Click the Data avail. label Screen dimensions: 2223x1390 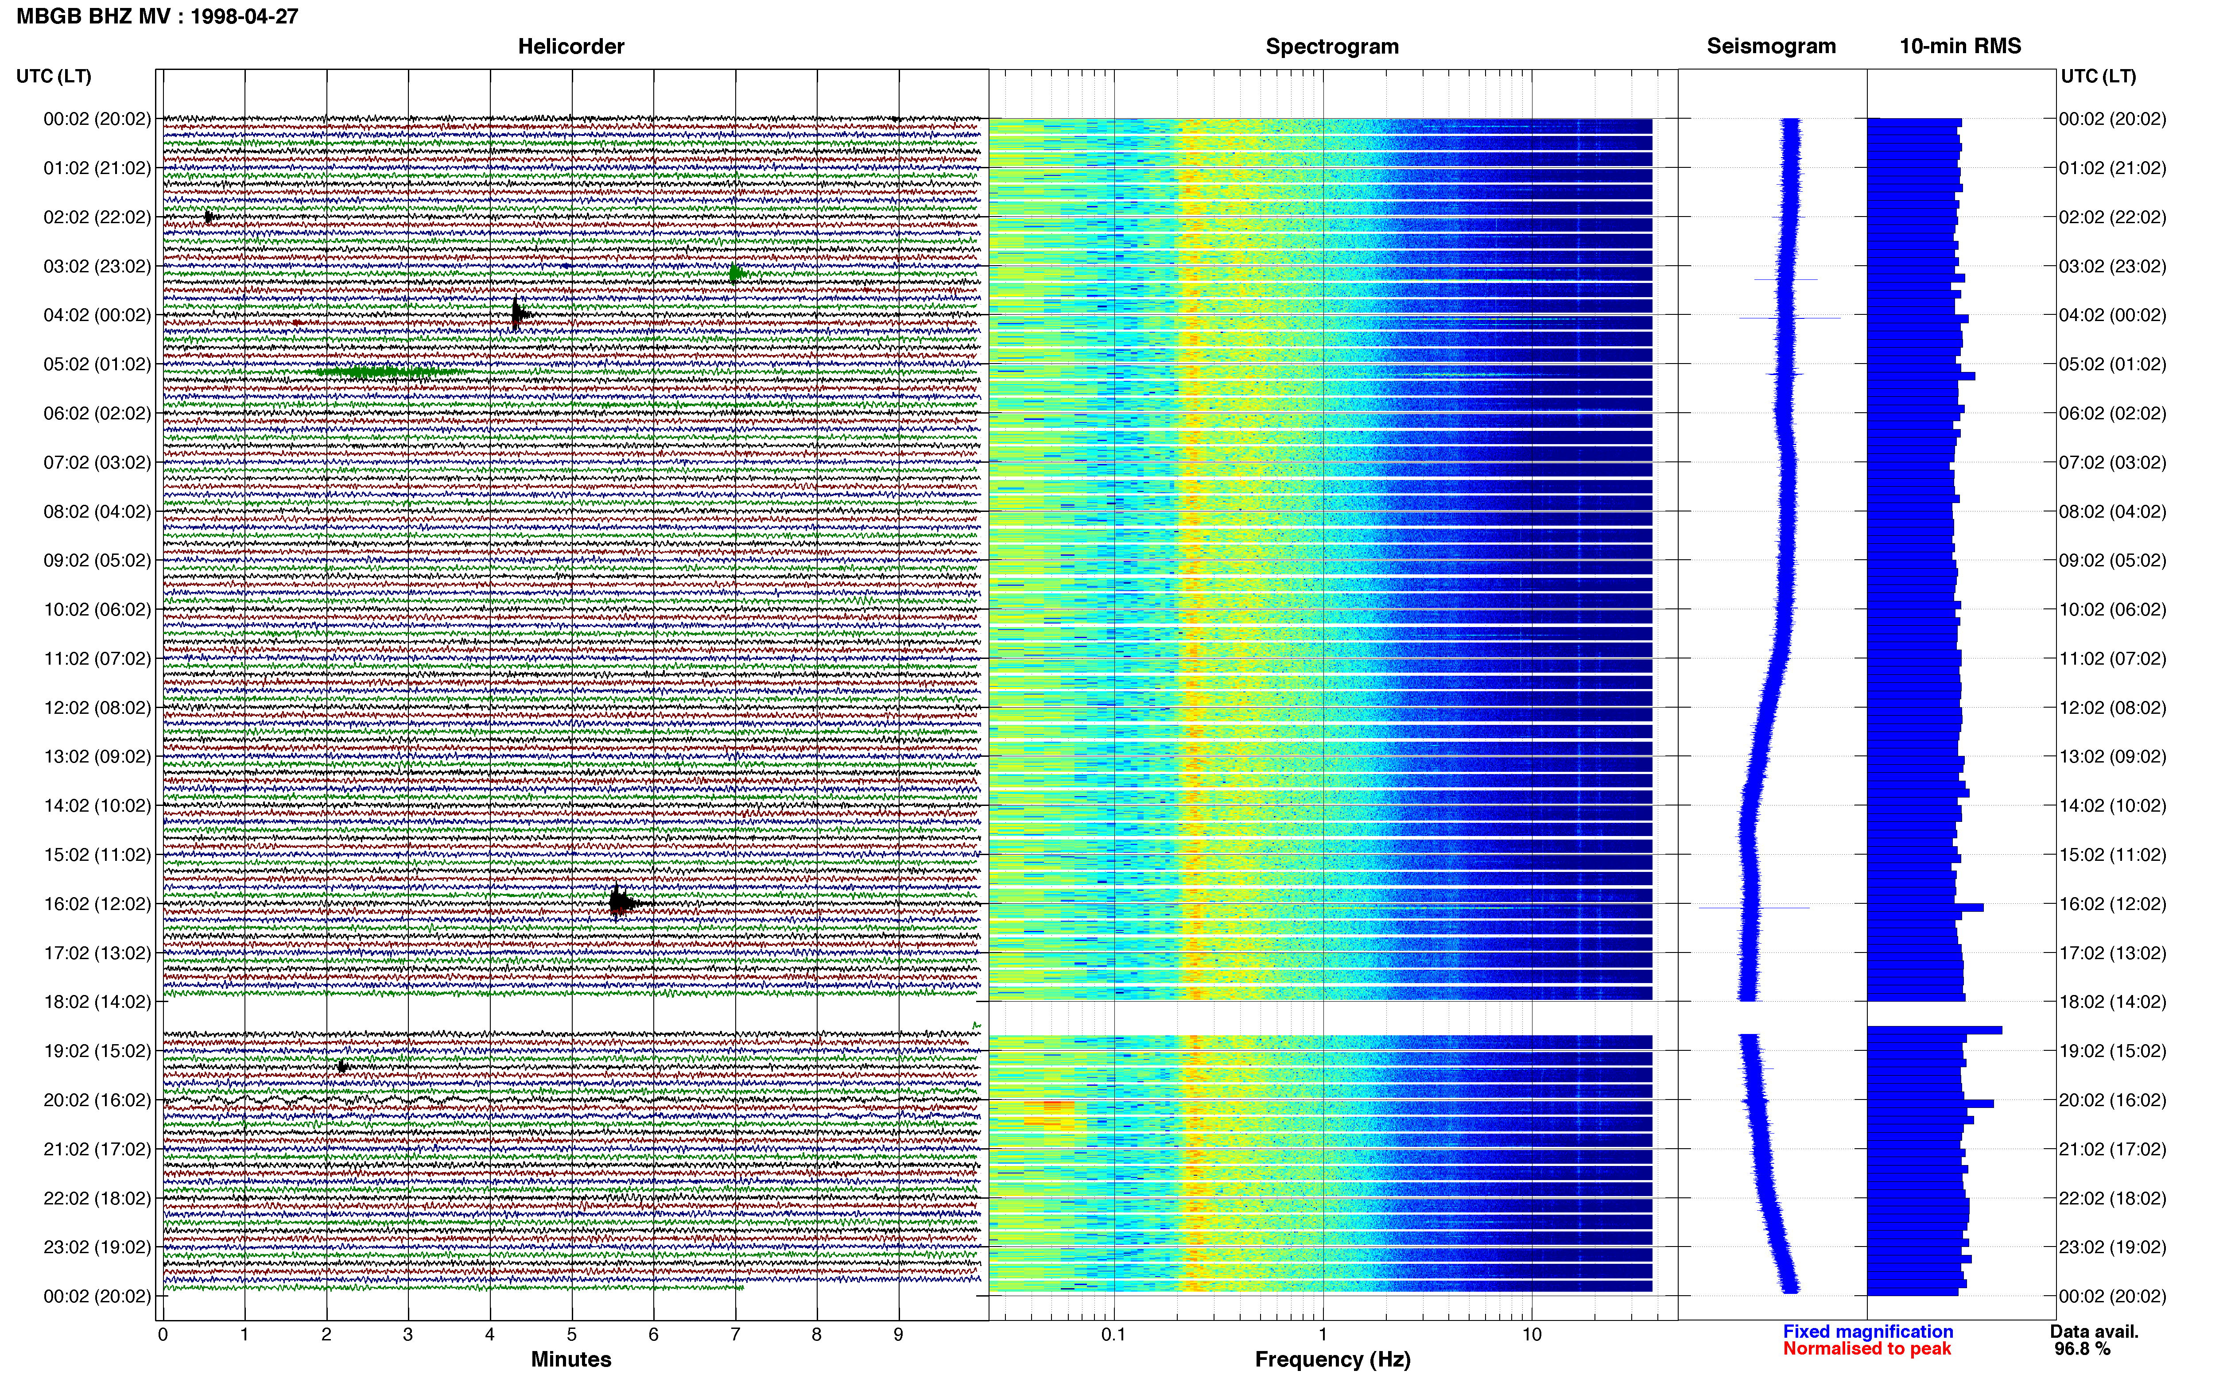[x=2094, y=1331]
